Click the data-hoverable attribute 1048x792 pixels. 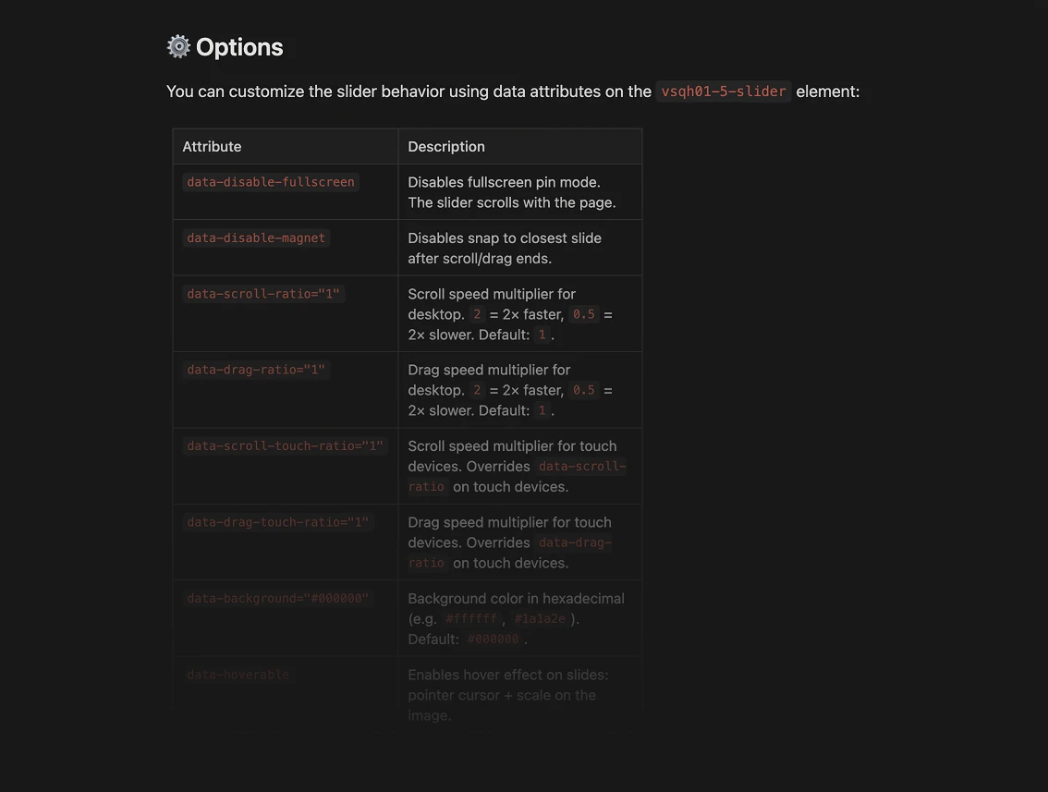tap(238, 675)
